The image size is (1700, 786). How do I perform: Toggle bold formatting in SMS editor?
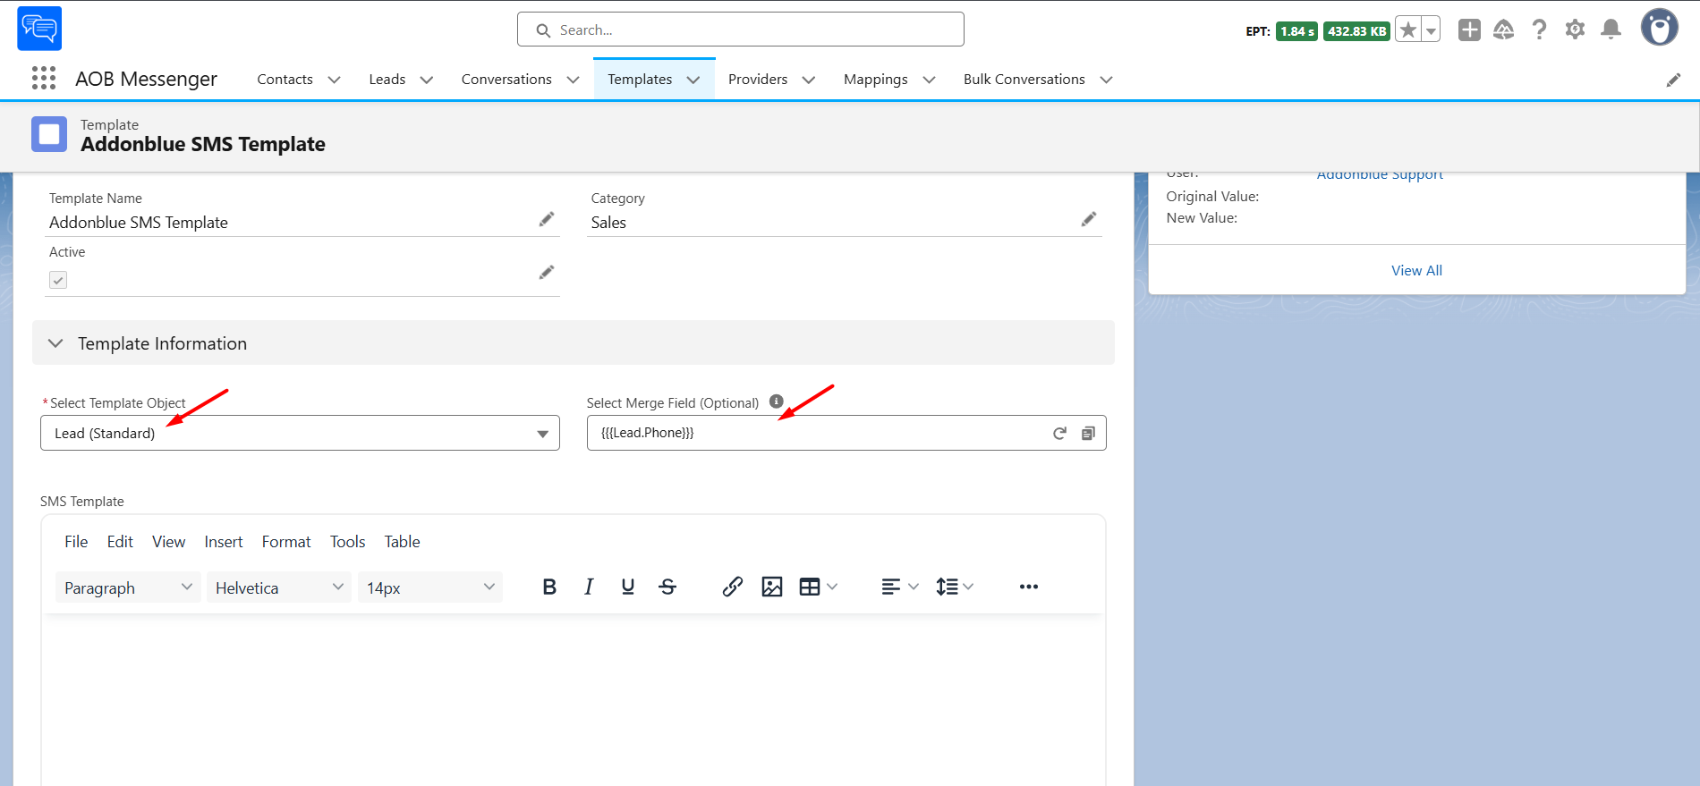[549, 587]
